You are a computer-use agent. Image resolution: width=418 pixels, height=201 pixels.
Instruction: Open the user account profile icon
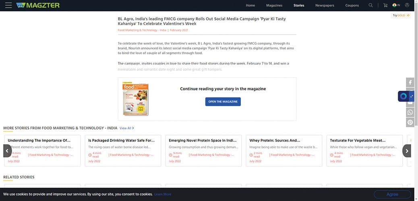407,5
